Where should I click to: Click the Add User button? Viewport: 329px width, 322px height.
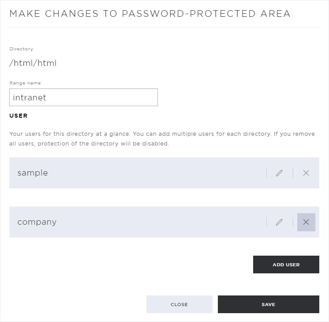point(286,264)
